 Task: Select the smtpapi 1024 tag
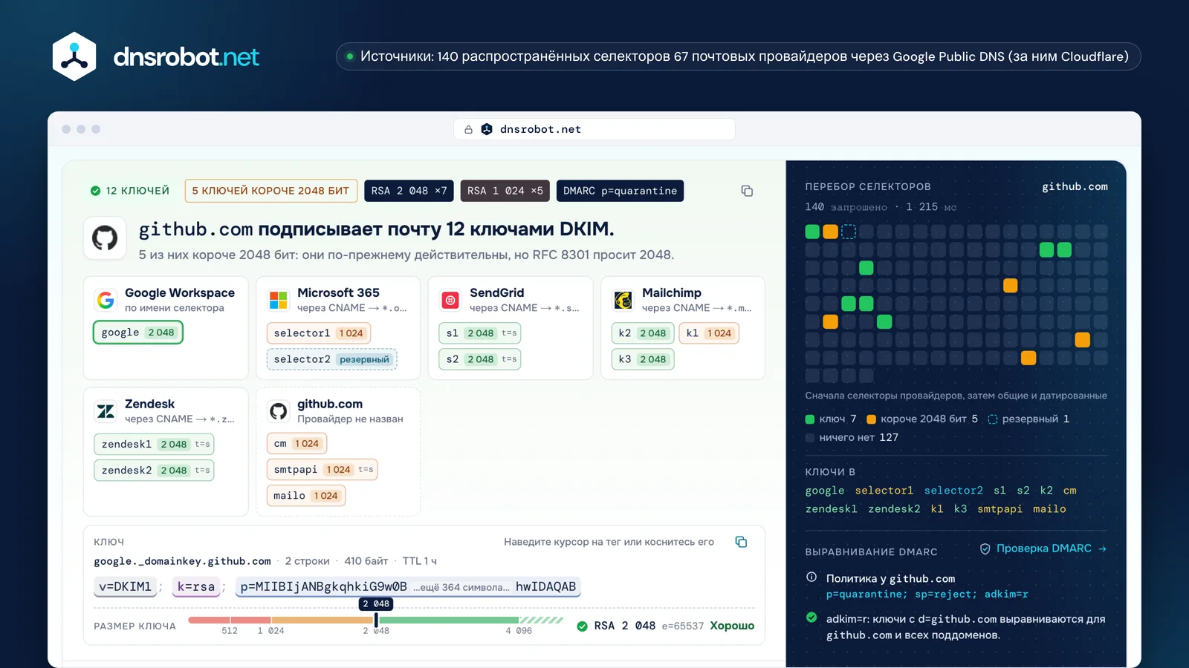click(x=323, y=470)
